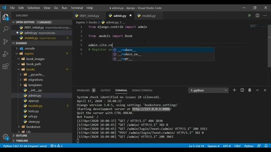Click the VS Code logo icon
Viewport: 271px width, 152px height.
pos(4,8)
